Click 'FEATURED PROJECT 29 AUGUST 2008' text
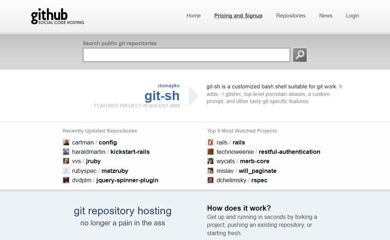Screen dimensions: 390x240 [x=137, y=106]
